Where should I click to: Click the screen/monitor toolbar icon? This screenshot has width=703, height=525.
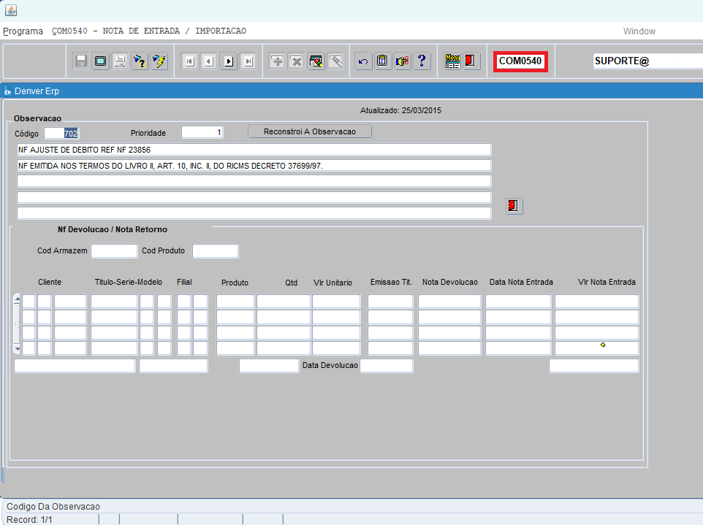[100, 61]
